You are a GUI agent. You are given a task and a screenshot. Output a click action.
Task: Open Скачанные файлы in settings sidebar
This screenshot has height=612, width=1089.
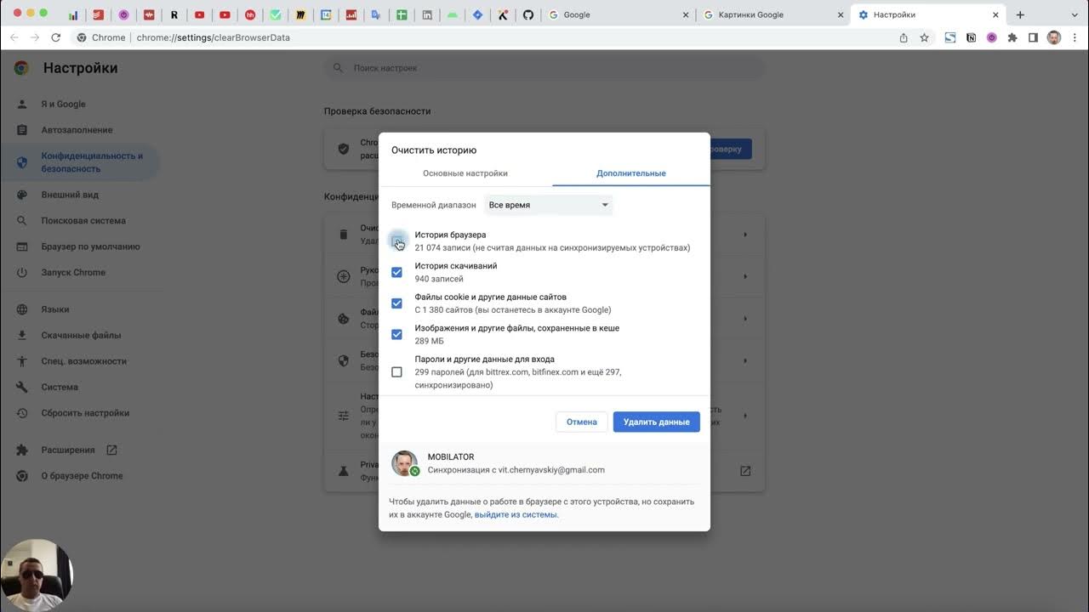click(x=81, y=335)
